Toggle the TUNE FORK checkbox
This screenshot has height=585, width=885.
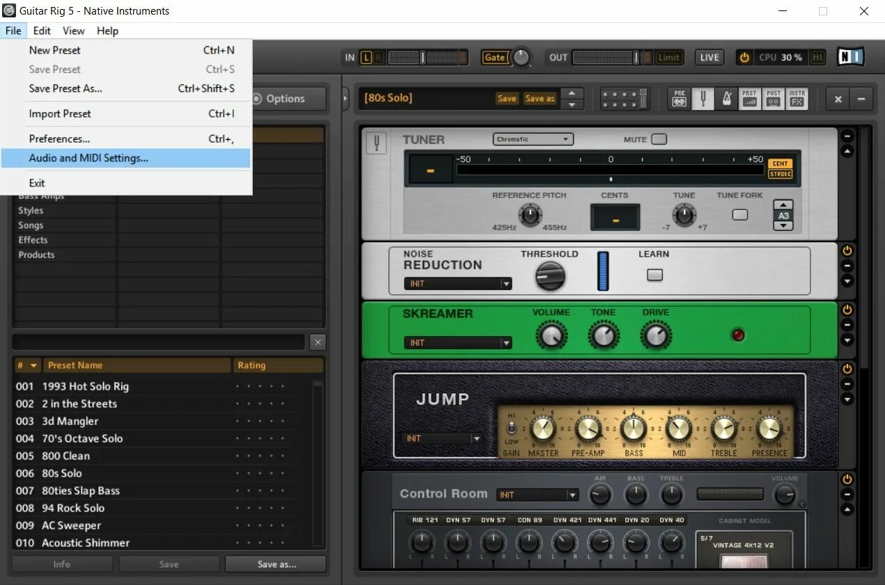(x=740, y=214)
